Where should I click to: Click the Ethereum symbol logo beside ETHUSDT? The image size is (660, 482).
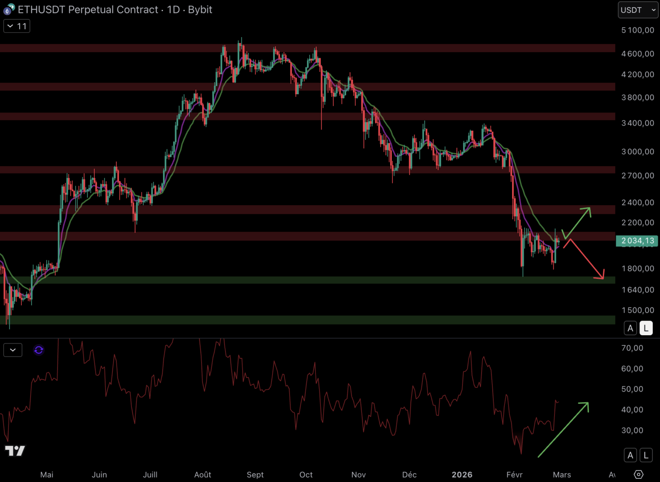click(x=8, y=9)
